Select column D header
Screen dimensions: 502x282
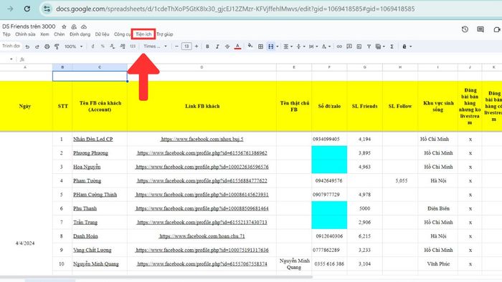point(202,67)
